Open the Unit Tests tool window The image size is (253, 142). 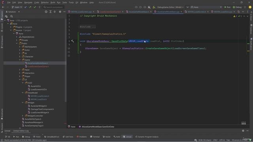pyautogui.click(x=68, y=137)
